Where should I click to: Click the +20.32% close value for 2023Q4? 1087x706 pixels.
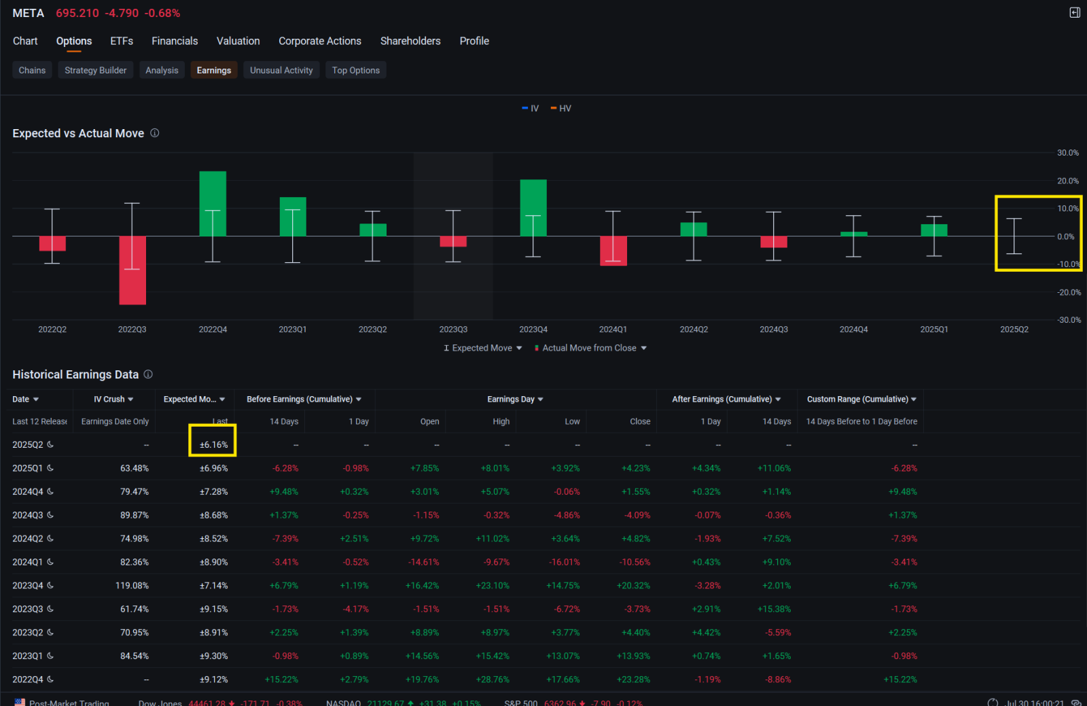(633, 585)
